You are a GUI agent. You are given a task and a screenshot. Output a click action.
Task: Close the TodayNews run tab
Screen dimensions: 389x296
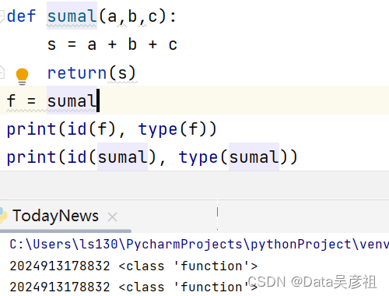[112, 217]
